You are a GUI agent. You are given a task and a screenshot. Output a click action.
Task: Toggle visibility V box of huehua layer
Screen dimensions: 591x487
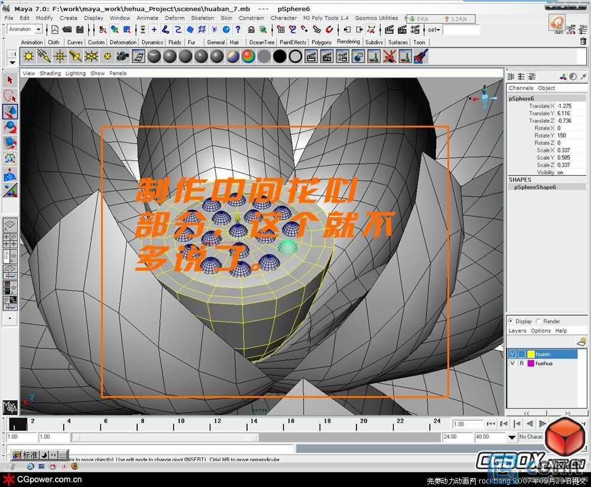click(512, 364)
